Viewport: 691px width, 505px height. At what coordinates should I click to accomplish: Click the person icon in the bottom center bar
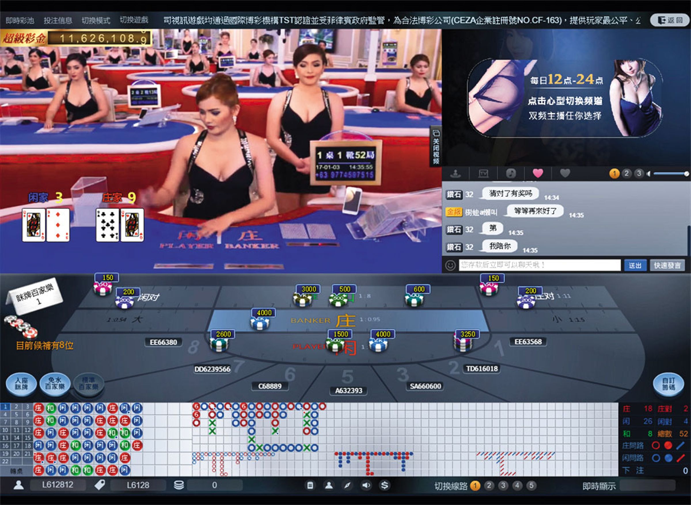point(329,485)
